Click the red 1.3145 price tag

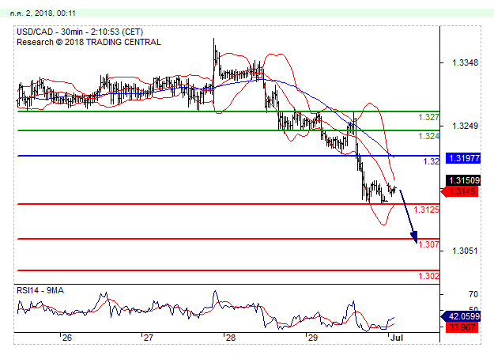(x=460, y=191)
